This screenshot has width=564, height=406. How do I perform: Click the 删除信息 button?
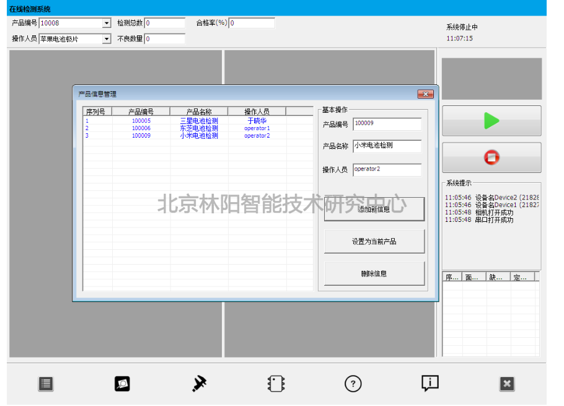coord(374,273)
